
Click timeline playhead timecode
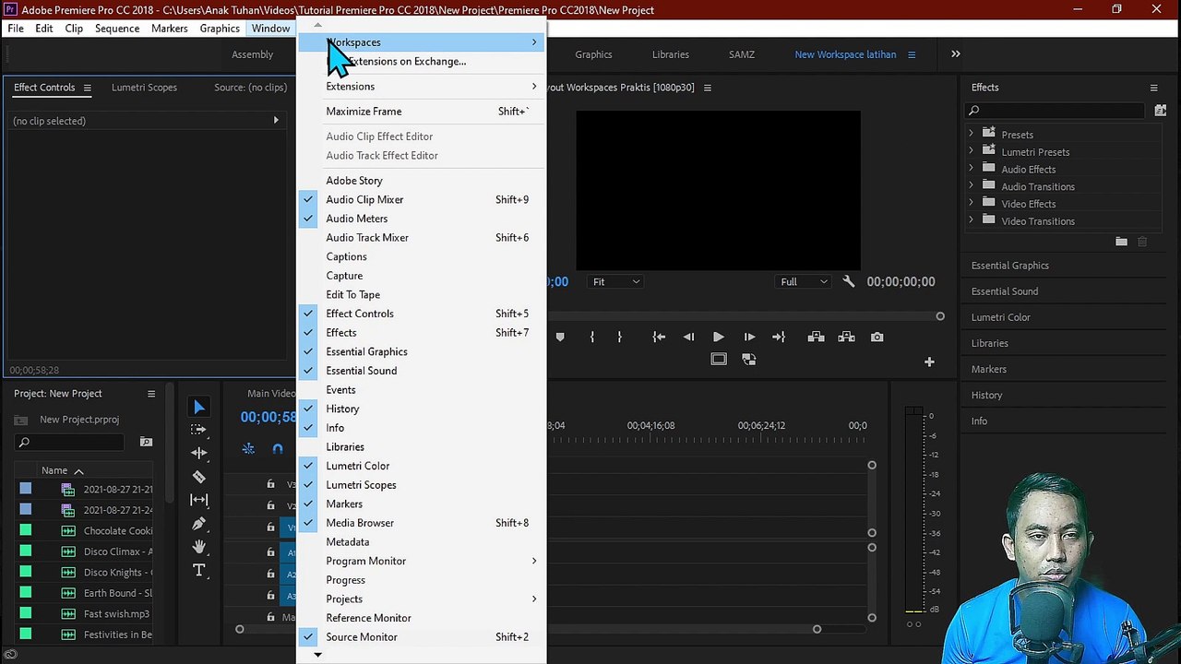click(268, 417)
